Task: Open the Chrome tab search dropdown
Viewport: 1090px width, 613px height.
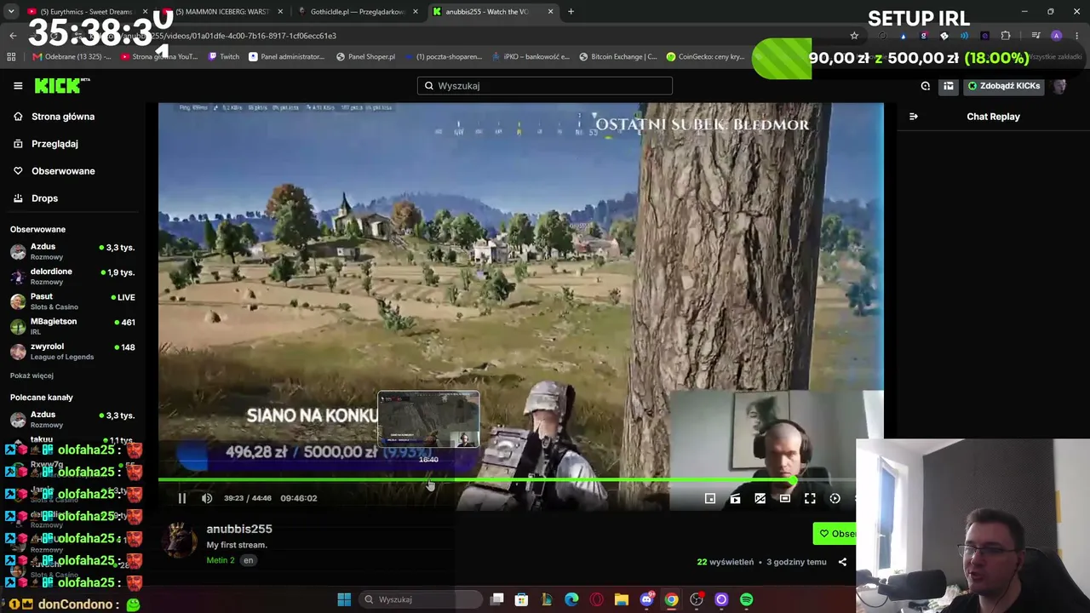Action: [x=11, y=12]
